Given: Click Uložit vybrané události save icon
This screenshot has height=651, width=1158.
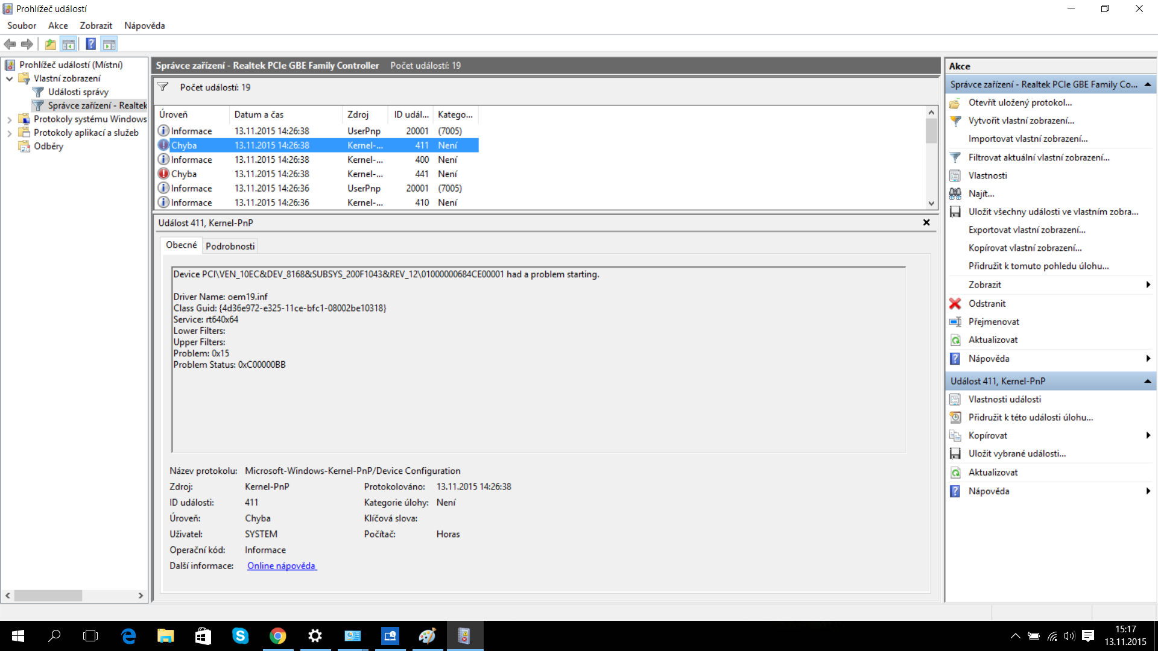Looking at the screenshot, I should 955,453.
